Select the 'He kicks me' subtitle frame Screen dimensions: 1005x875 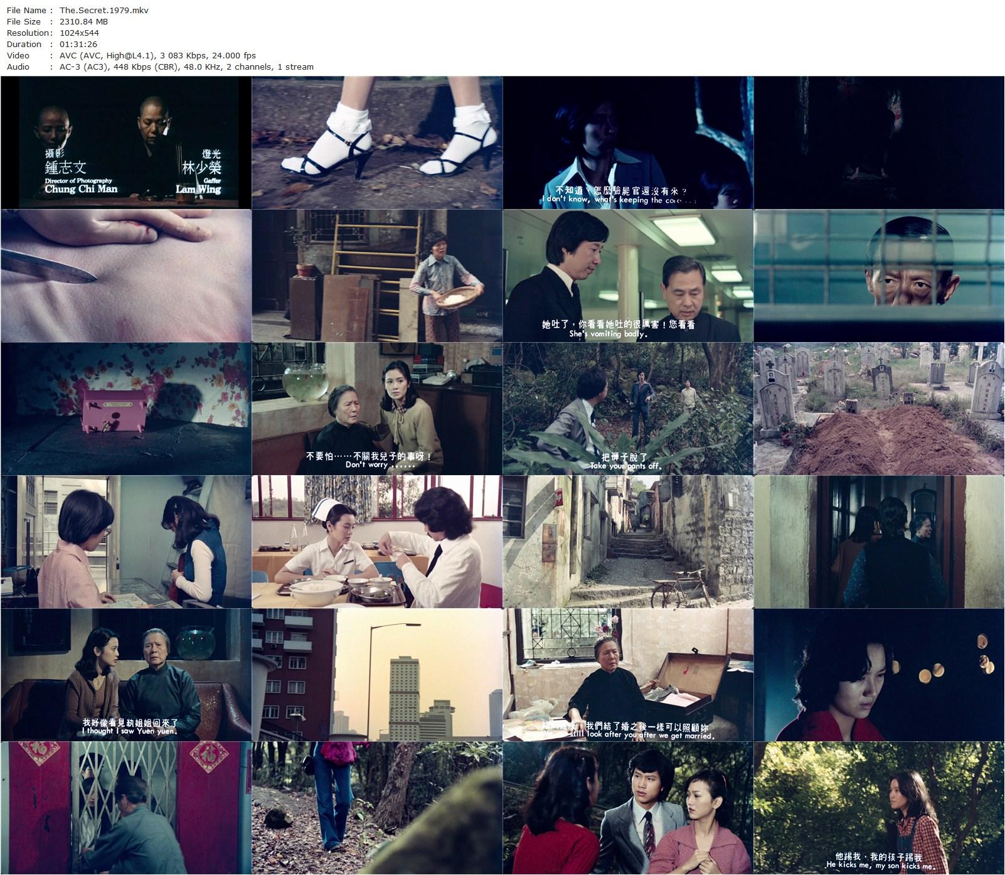pyautogui.click(x=879, y=808)
